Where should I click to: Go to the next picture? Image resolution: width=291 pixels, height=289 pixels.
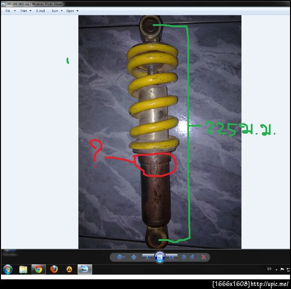point(172,257)
